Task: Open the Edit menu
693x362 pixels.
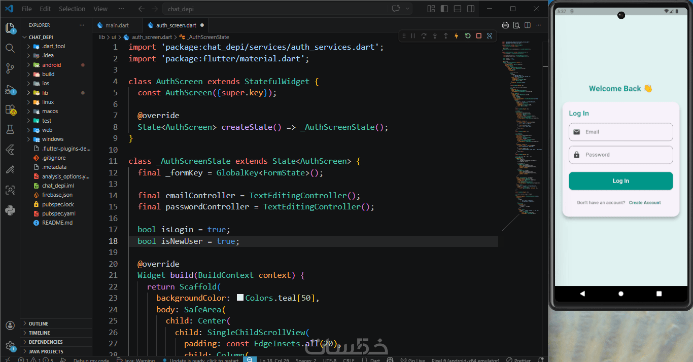Action: click(45, 9)
